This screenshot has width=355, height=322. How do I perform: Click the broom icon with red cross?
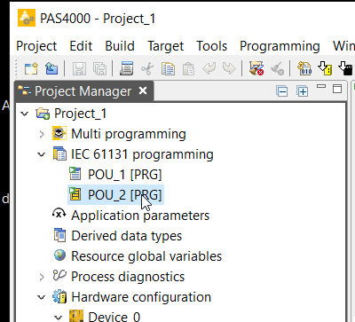pyautogui.click(x=256, y=68)
